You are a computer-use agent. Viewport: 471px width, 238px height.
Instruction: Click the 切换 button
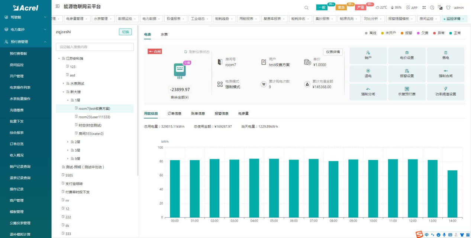125,32
